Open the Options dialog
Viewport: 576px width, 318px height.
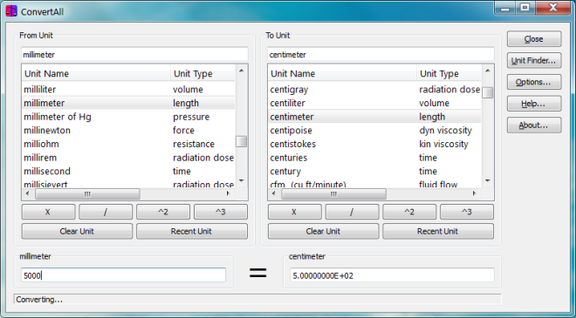coord(534,82)
